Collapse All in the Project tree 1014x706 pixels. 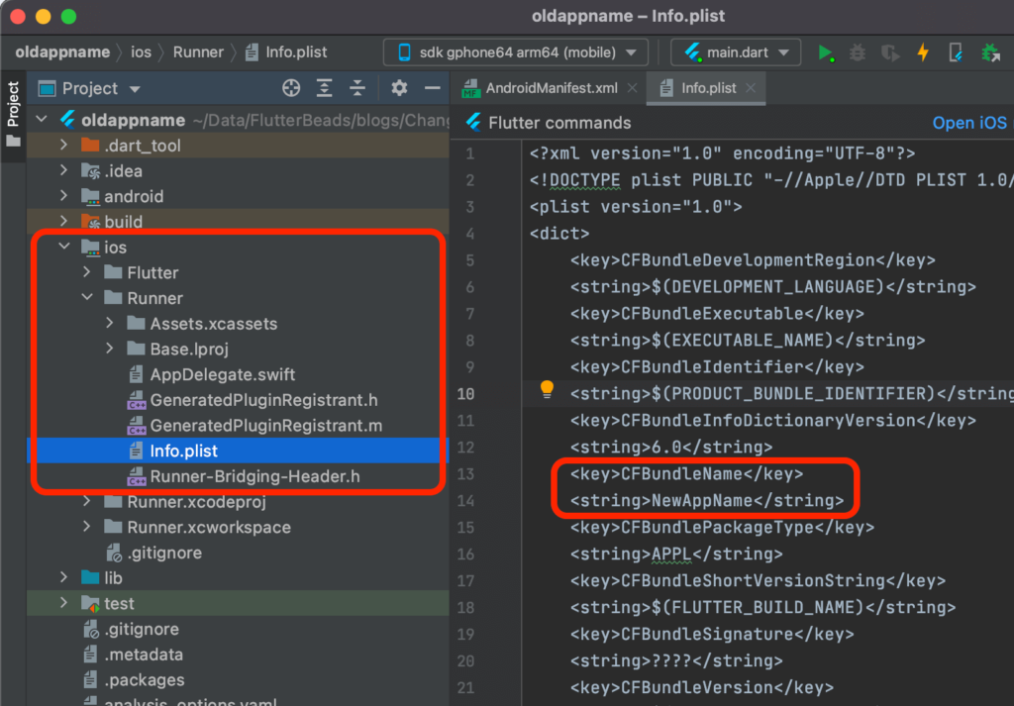tap(357, 88)
